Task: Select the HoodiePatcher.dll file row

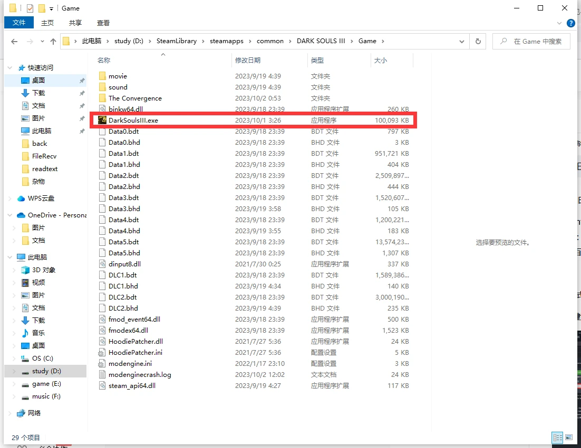Action: 254,342
